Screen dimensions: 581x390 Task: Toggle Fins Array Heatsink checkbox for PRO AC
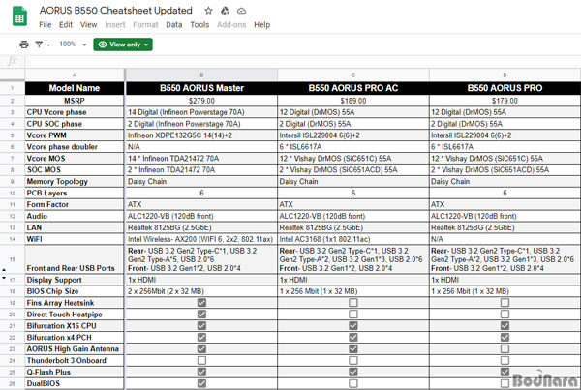coord(353,303)
